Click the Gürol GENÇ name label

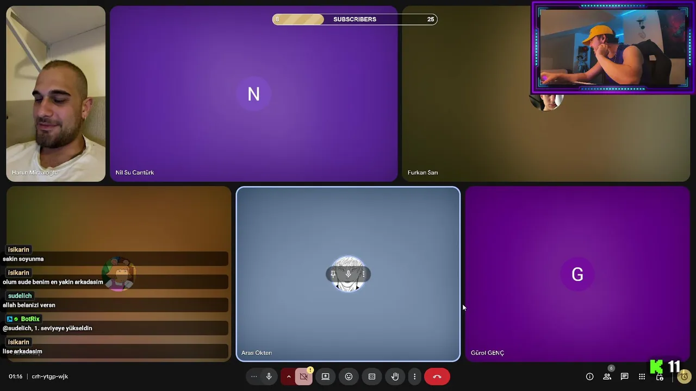(487, 353)
